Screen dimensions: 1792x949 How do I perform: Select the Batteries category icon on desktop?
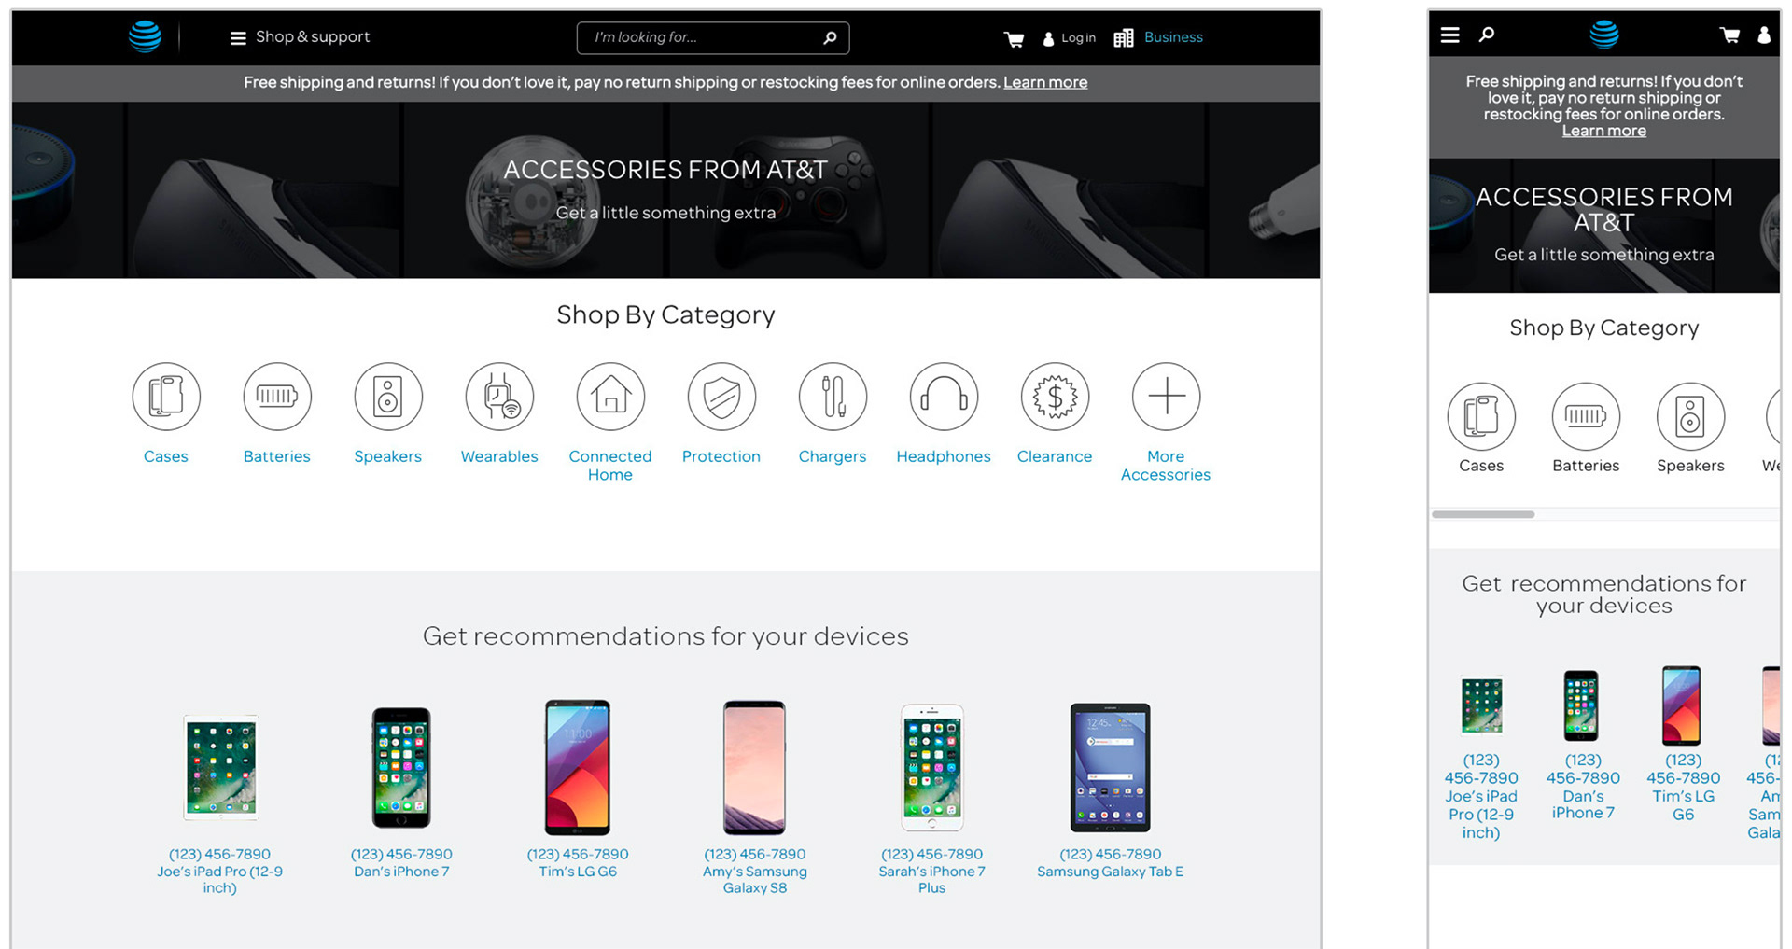click(x=277, y=397)
